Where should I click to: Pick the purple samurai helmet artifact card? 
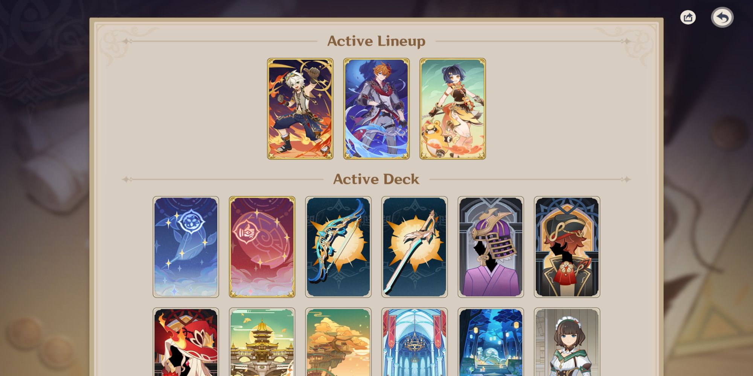(x=491, y=247)
